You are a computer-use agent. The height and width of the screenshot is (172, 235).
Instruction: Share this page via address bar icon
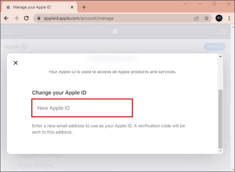(x=196, y=18)
